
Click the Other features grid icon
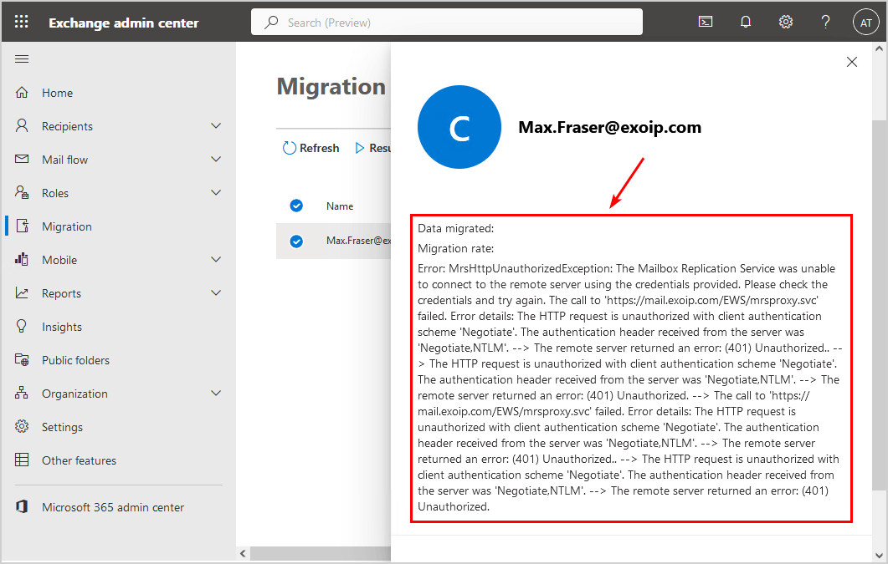[x=22, y=460]
